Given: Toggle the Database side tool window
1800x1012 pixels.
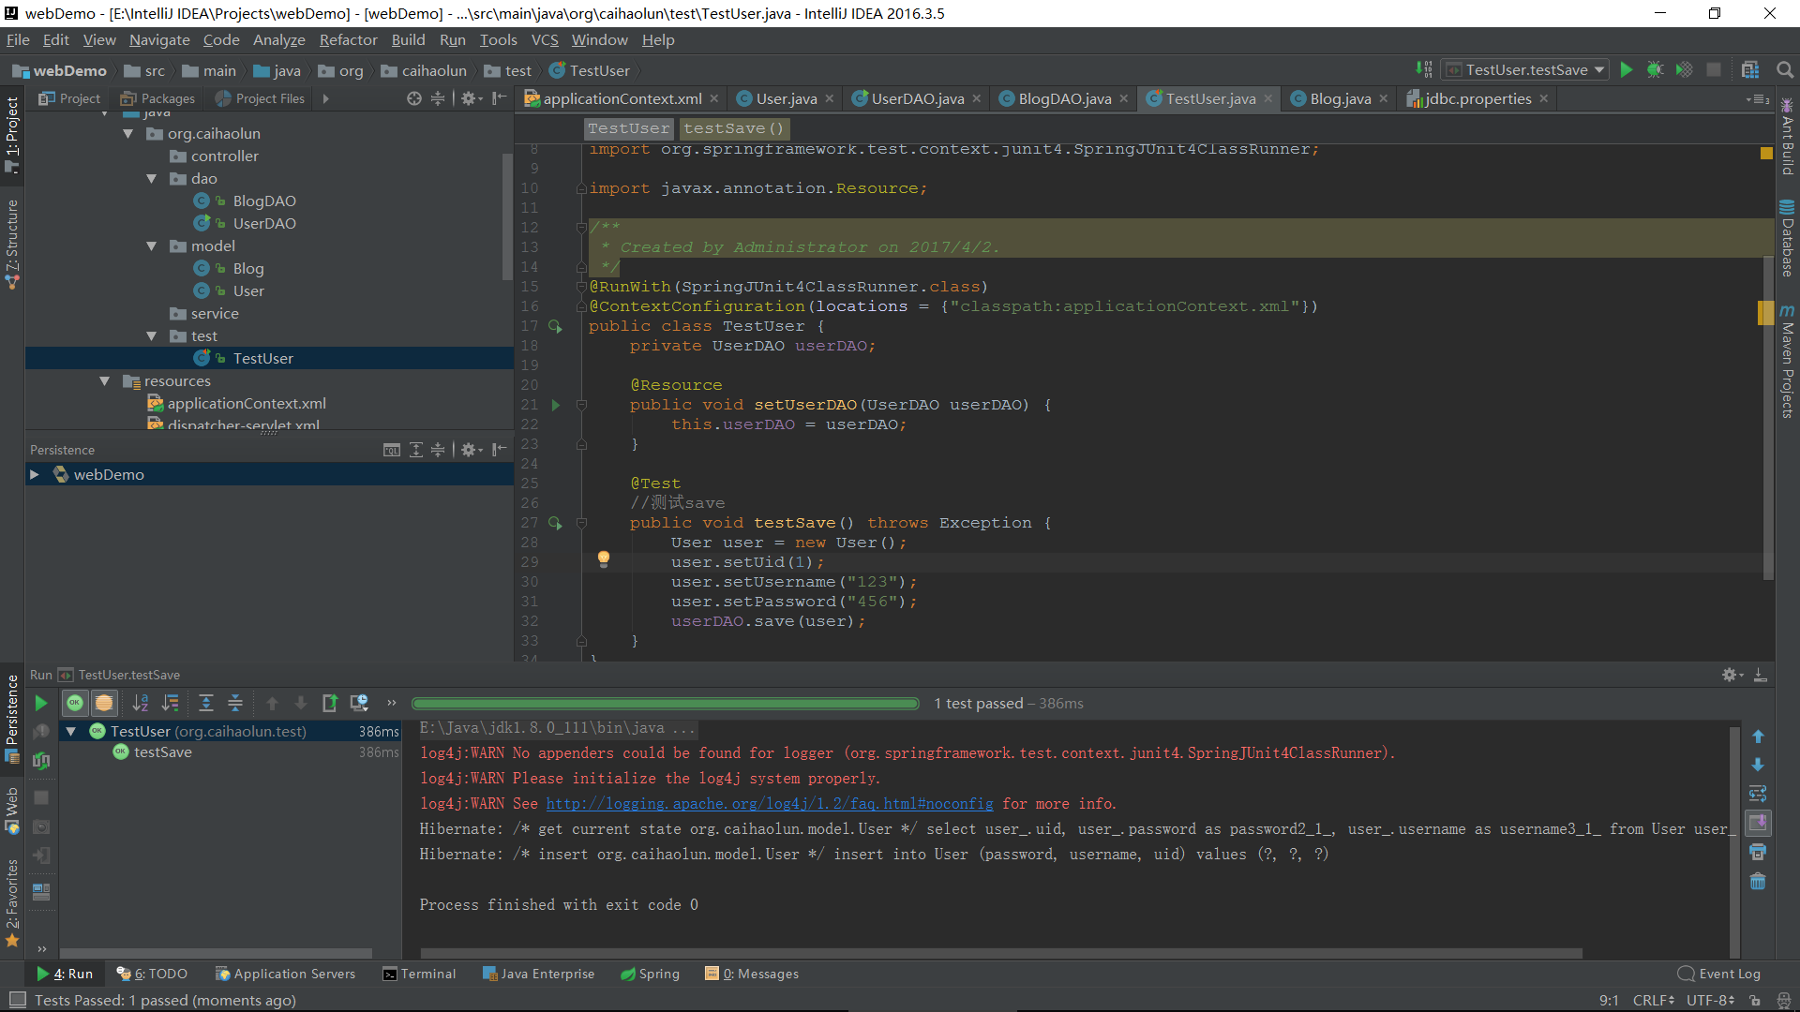Looking at the screenshot, I should coord(1788,238).
